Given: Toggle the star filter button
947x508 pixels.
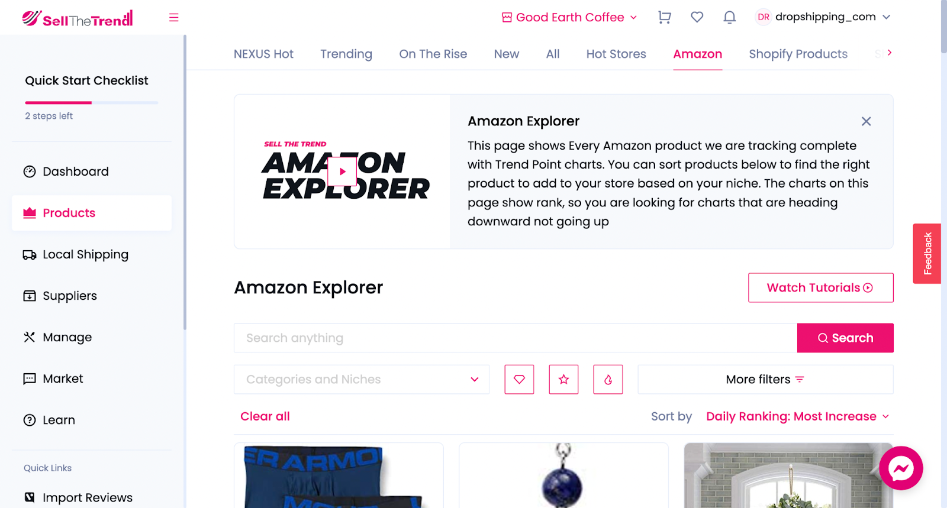Looking at the screenshot, I should (563, 379).
